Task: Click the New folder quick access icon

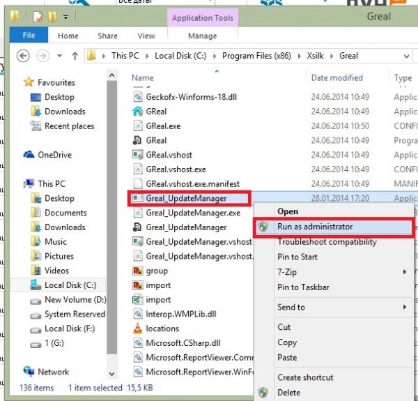Action: tap(52, 17)
